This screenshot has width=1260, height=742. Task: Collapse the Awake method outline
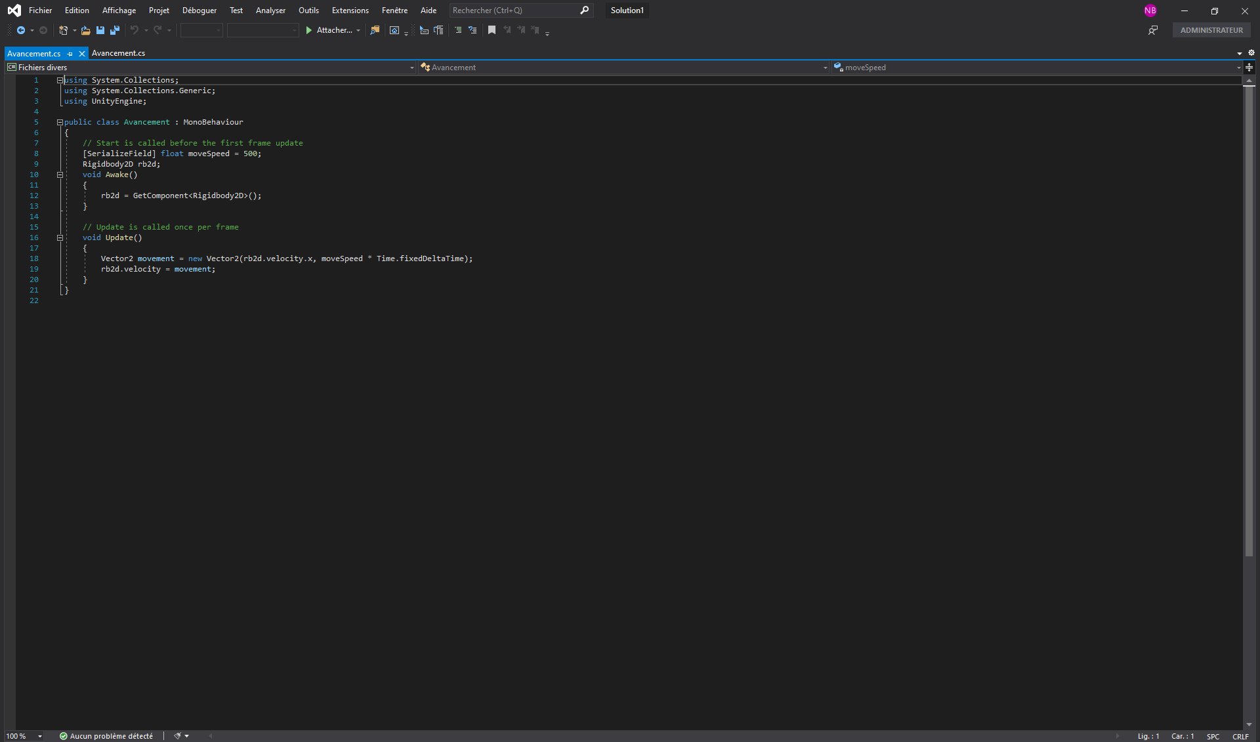(60, 175)
